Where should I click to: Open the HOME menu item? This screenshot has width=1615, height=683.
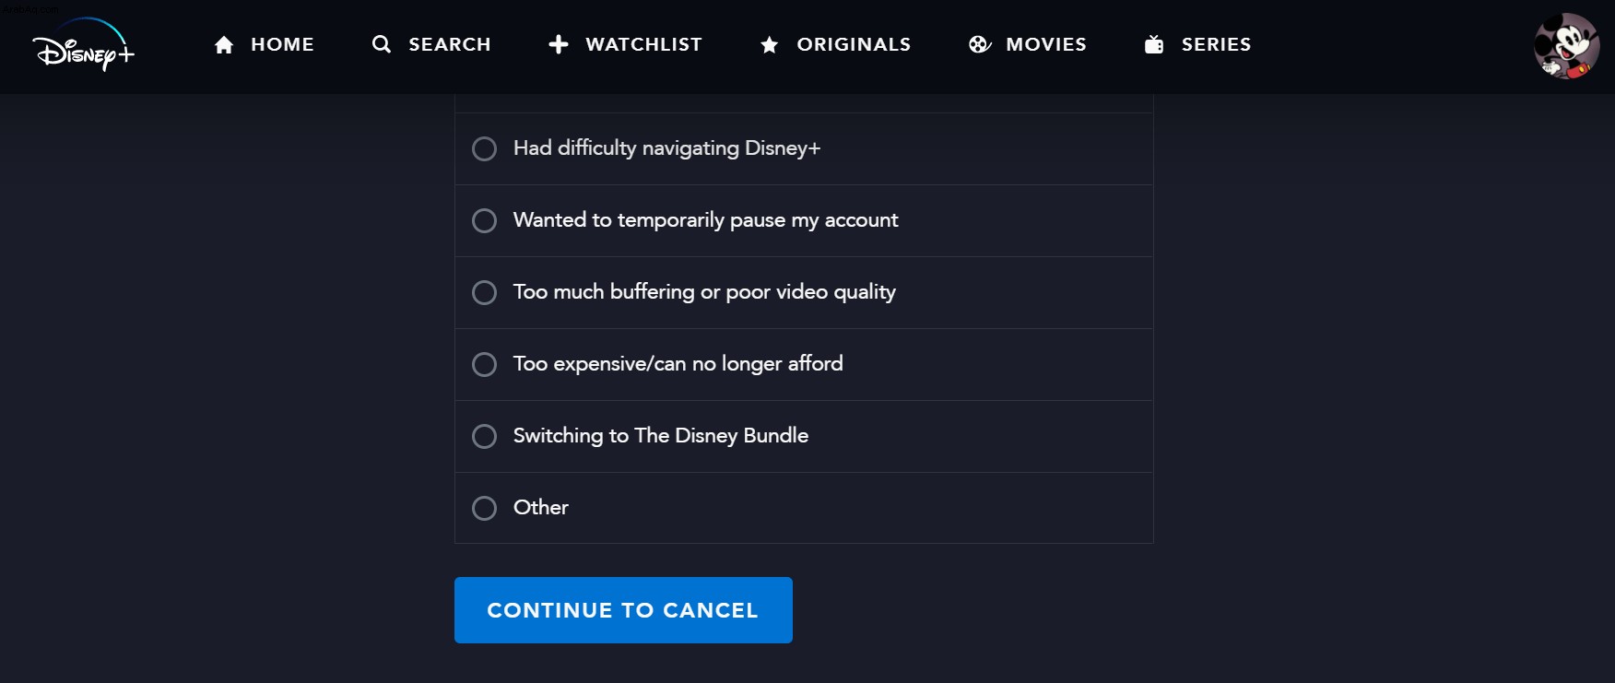coord(282,44)
